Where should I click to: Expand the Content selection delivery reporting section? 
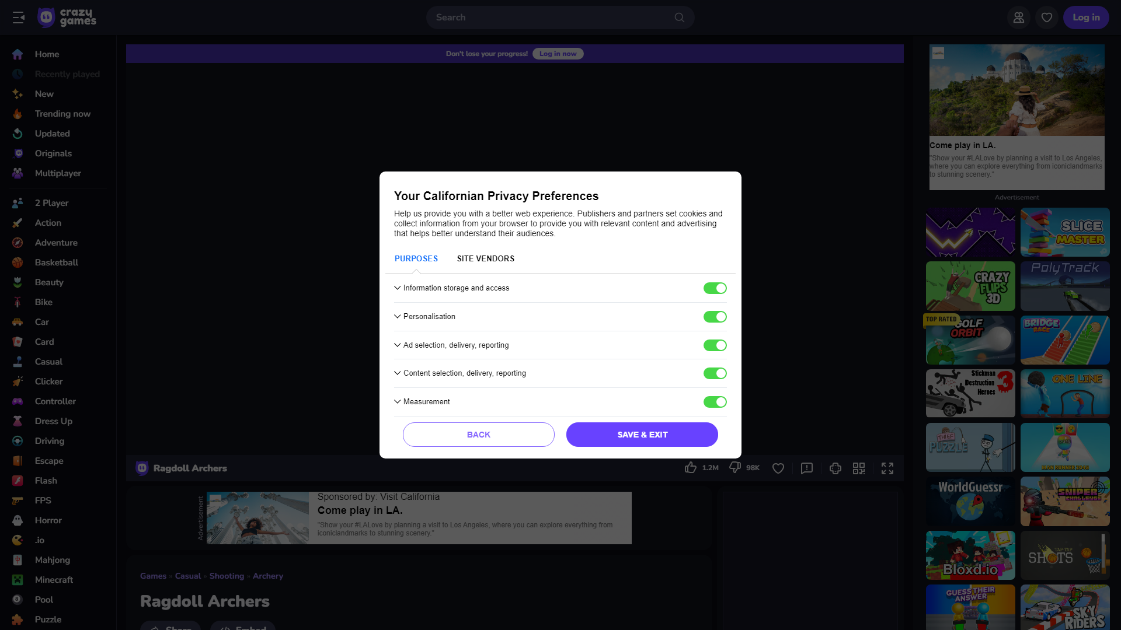click(397, 373)
